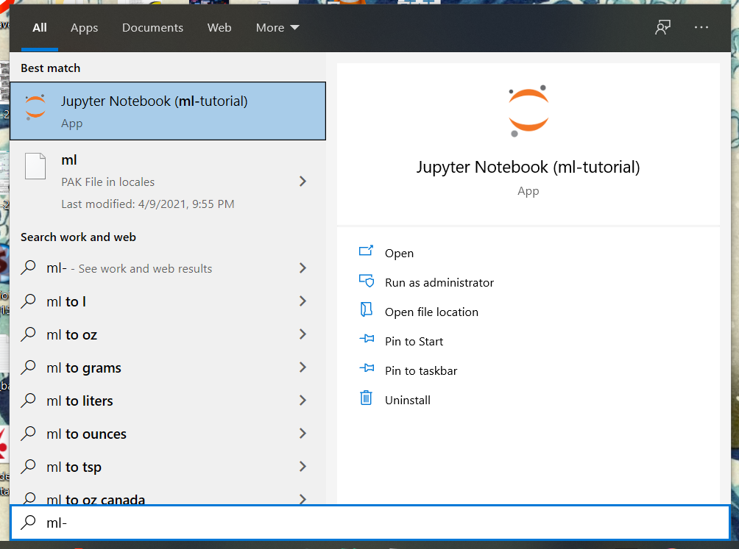The height and width of the screenshot is (549, 739).
Task: Pin Jupyter Notebook to Start
Action: coord(414,341)
